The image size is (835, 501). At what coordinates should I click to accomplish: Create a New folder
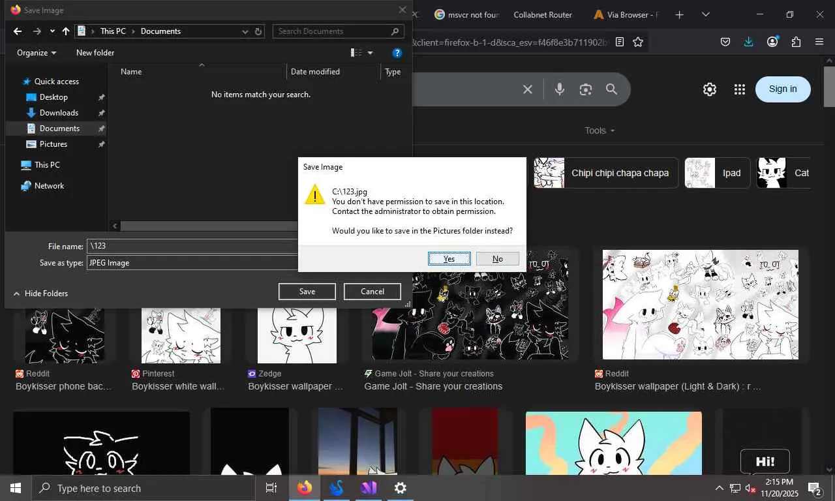95,53
